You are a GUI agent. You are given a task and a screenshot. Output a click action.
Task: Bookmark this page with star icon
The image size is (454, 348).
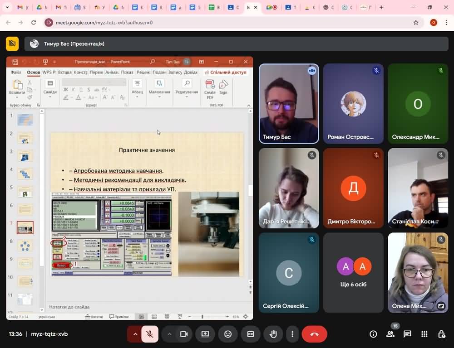(416, 23)
